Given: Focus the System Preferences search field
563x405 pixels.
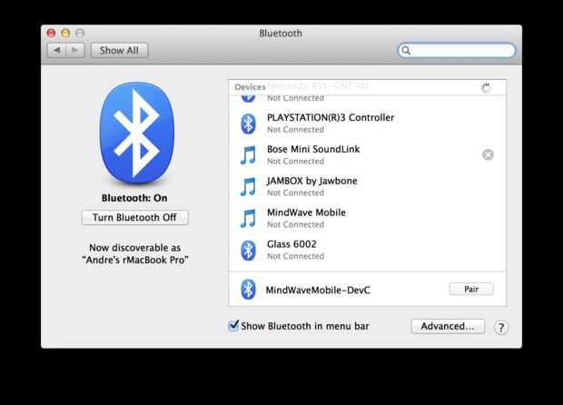Looking at the screenshot, I should (x=457, y=50).
